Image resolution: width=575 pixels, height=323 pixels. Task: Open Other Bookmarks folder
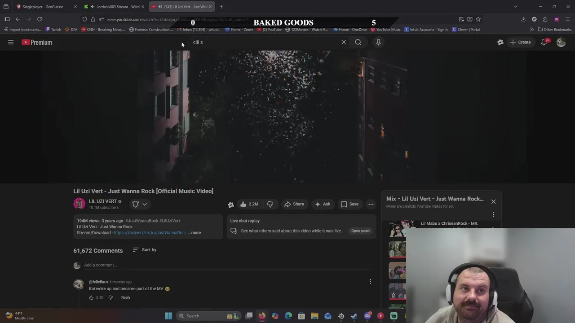pyautogui.click(x=555, y=30)
